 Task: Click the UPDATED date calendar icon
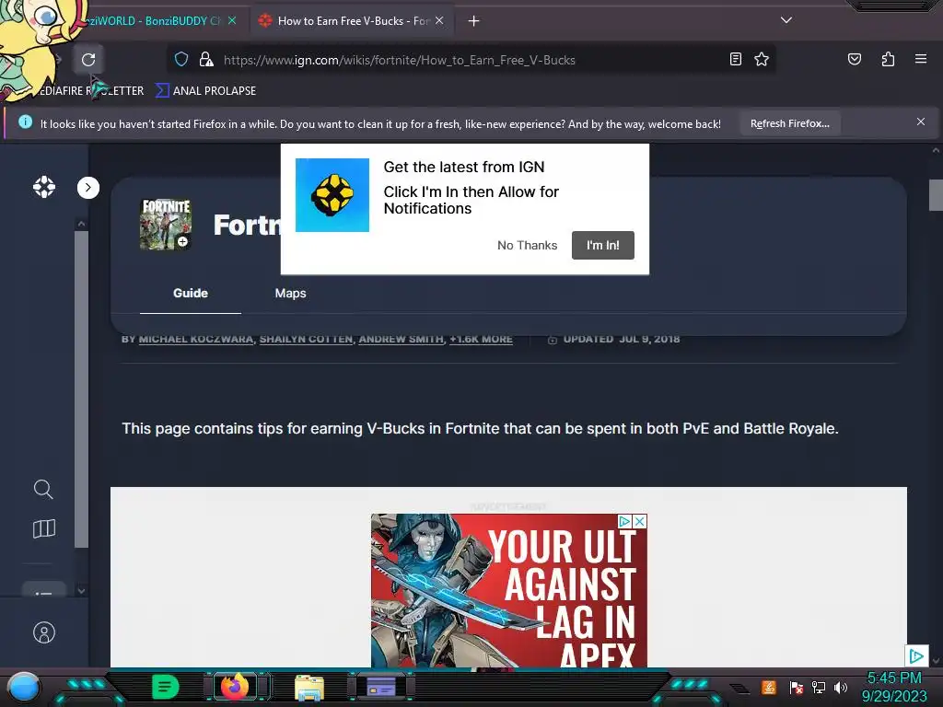point(553,340)
